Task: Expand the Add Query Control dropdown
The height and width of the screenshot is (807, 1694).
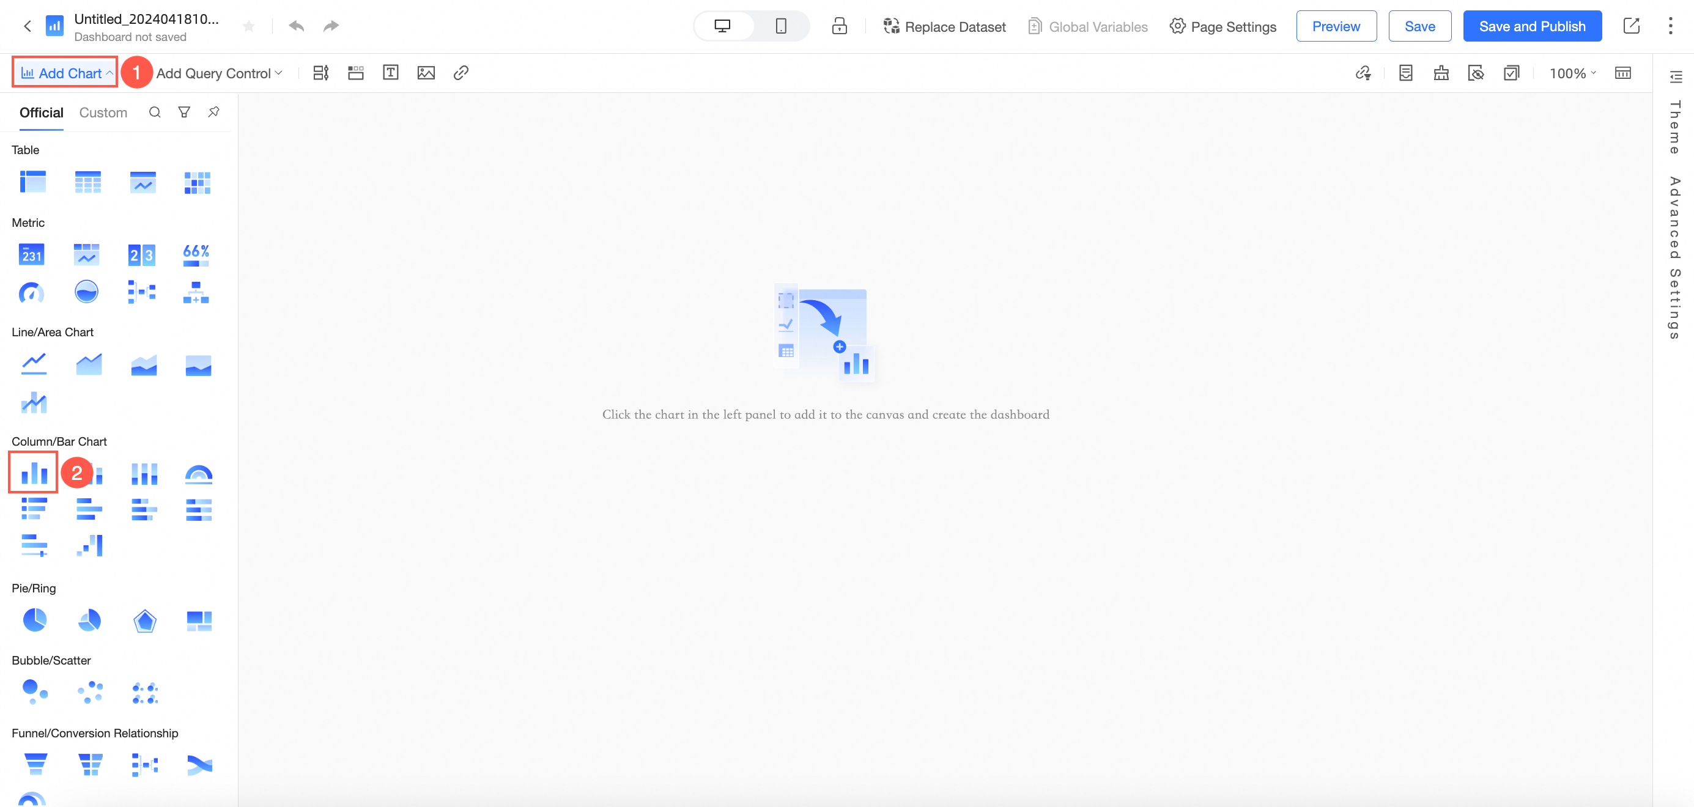Action: [219, 73]
